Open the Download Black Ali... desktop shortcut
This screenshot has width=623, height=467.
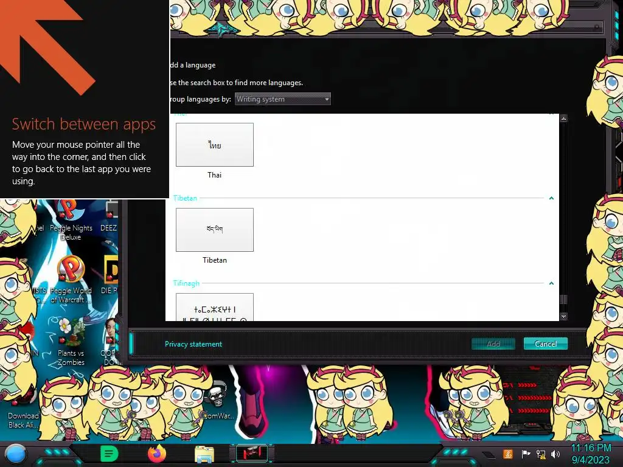23,409
